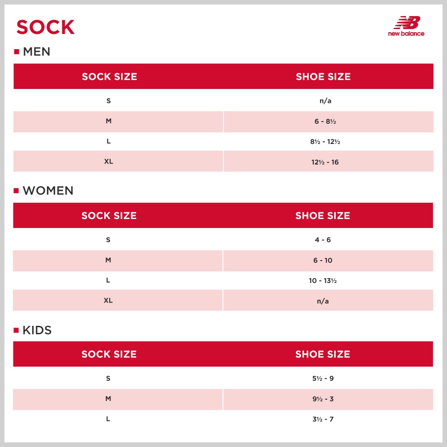Click the large red SOCK title
447x447 pixels.
(45, 27)
